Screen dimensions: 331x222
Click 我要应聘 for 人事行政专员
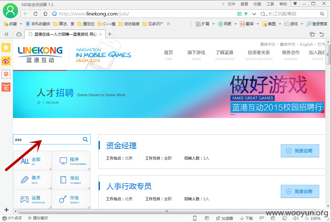pyautogui.click(x=300, y=191)
